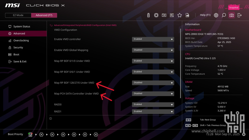
Task: Click the Boot Priority label
Action: tap(15, 134)
